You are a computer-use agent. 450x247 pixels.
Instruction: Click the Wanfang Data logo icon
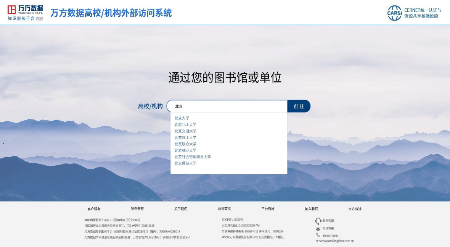pos(12,10)
